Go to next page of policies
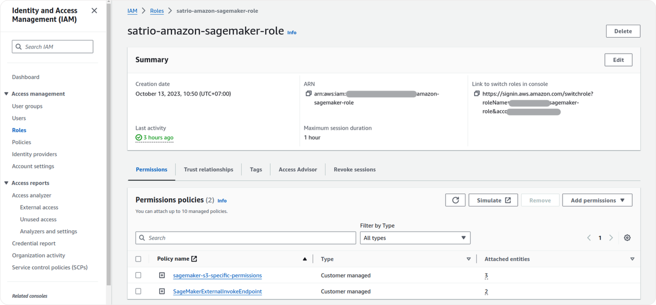The image size is (656, 305). pyautogui.click(x=611, y=238)
